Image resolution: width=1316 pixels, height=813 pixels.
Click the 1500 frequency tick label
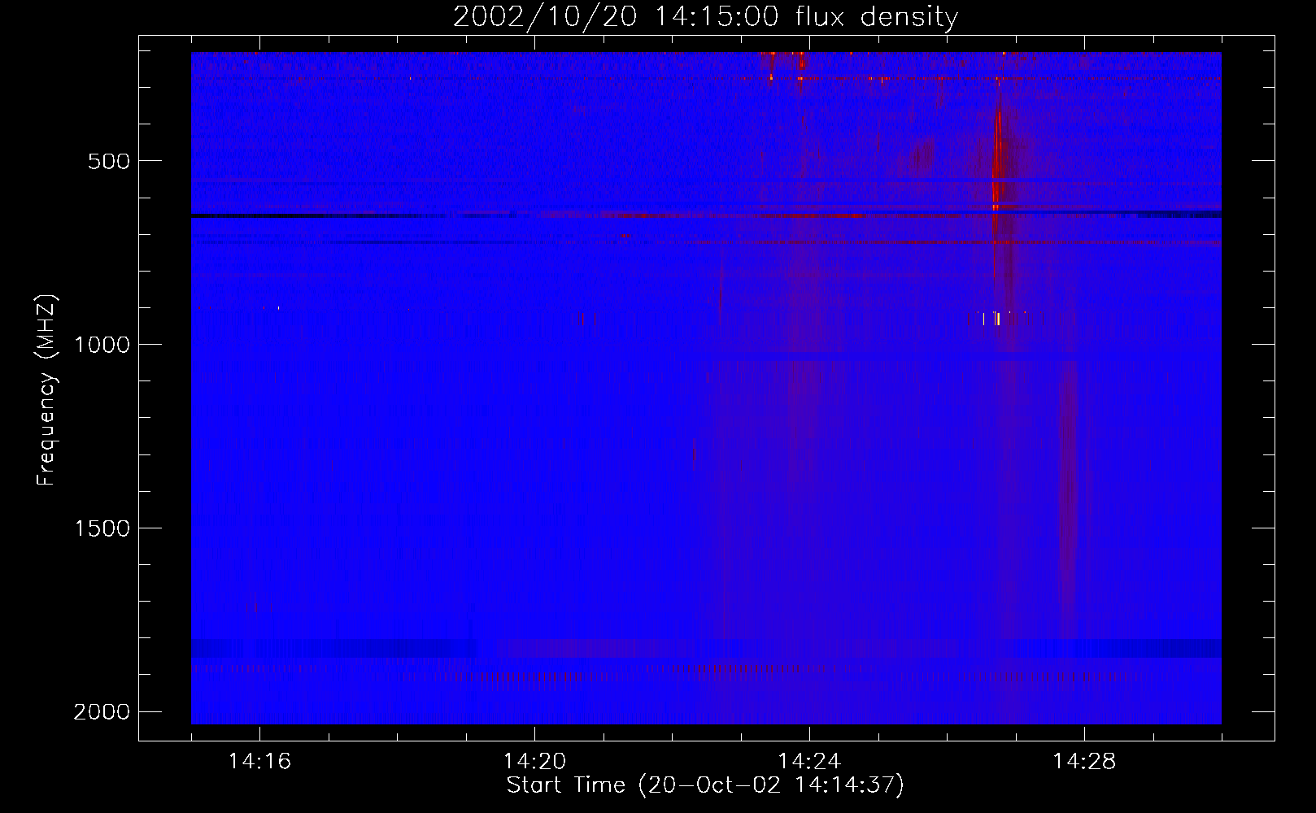point(102,528)
